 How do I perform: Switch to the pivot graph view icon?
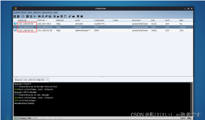pos(27,16)
